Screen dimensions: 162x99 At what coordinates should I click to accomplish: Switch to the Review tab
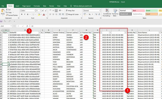(52, 6)
